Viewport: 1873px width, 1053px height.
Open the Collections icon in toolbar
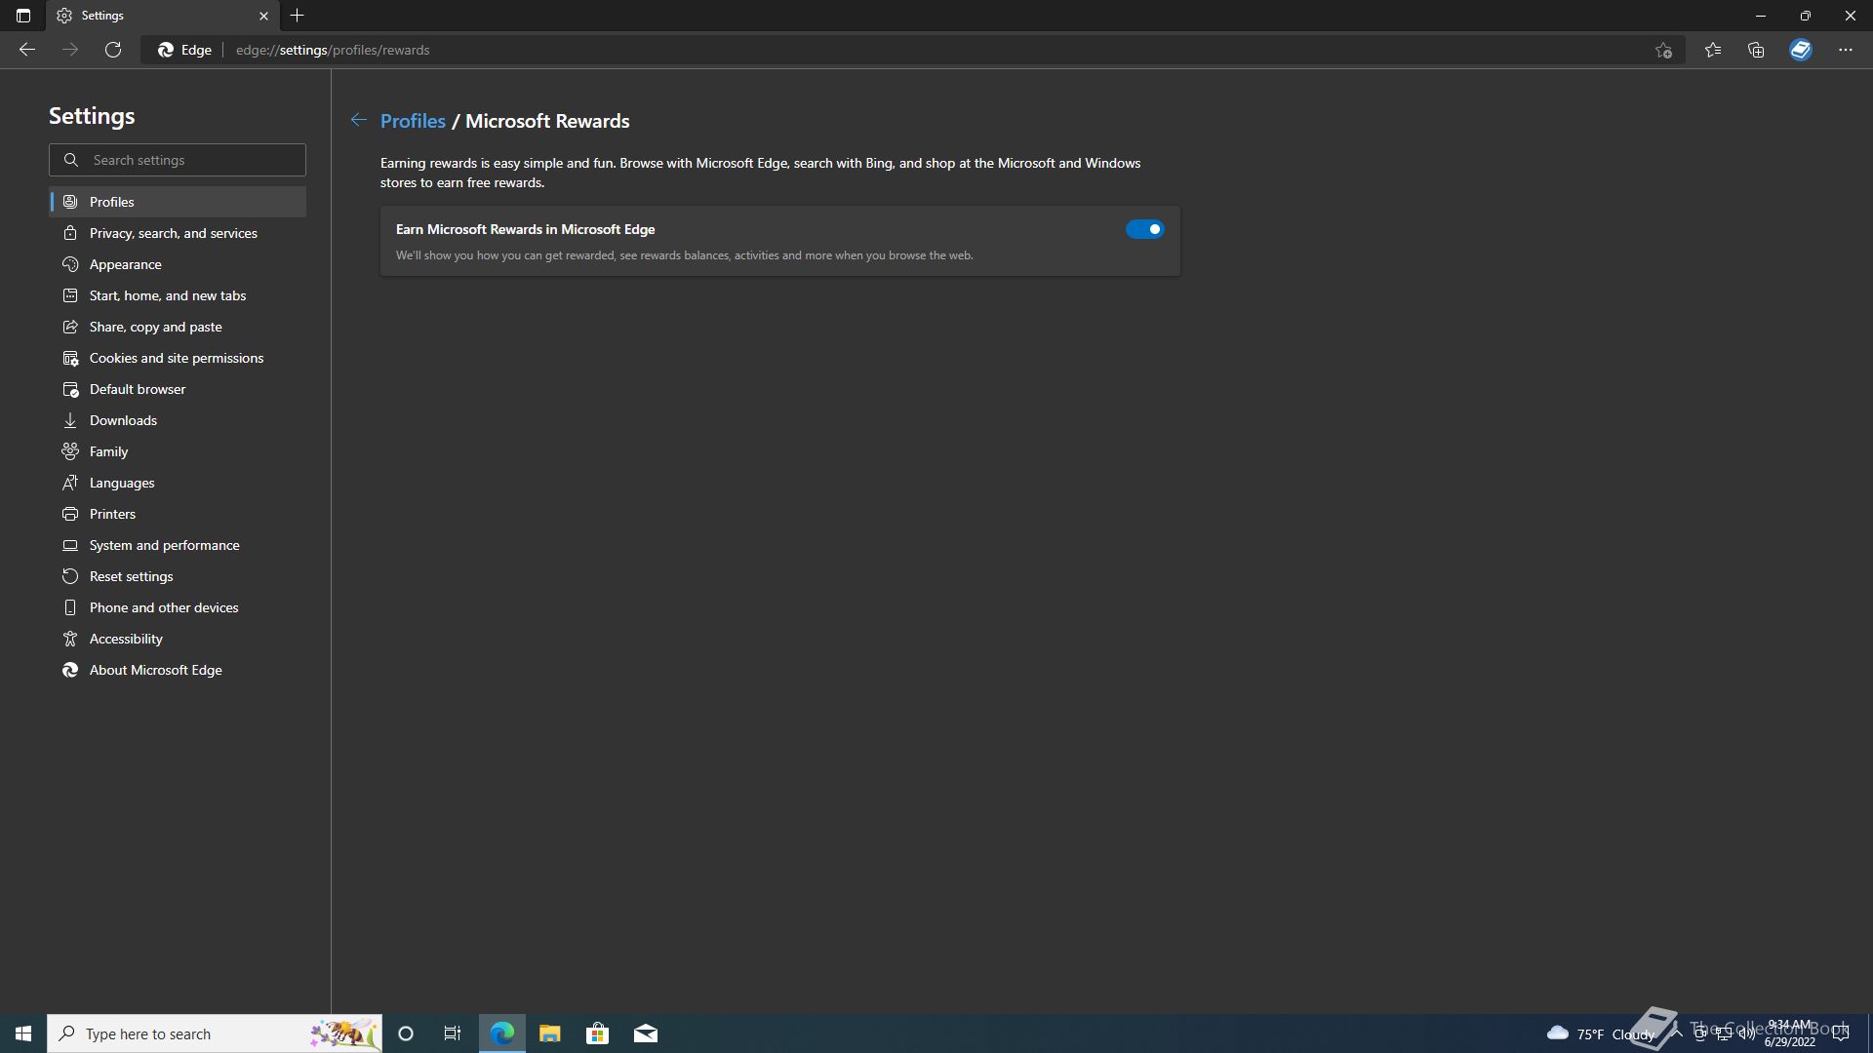point(1756,50)
